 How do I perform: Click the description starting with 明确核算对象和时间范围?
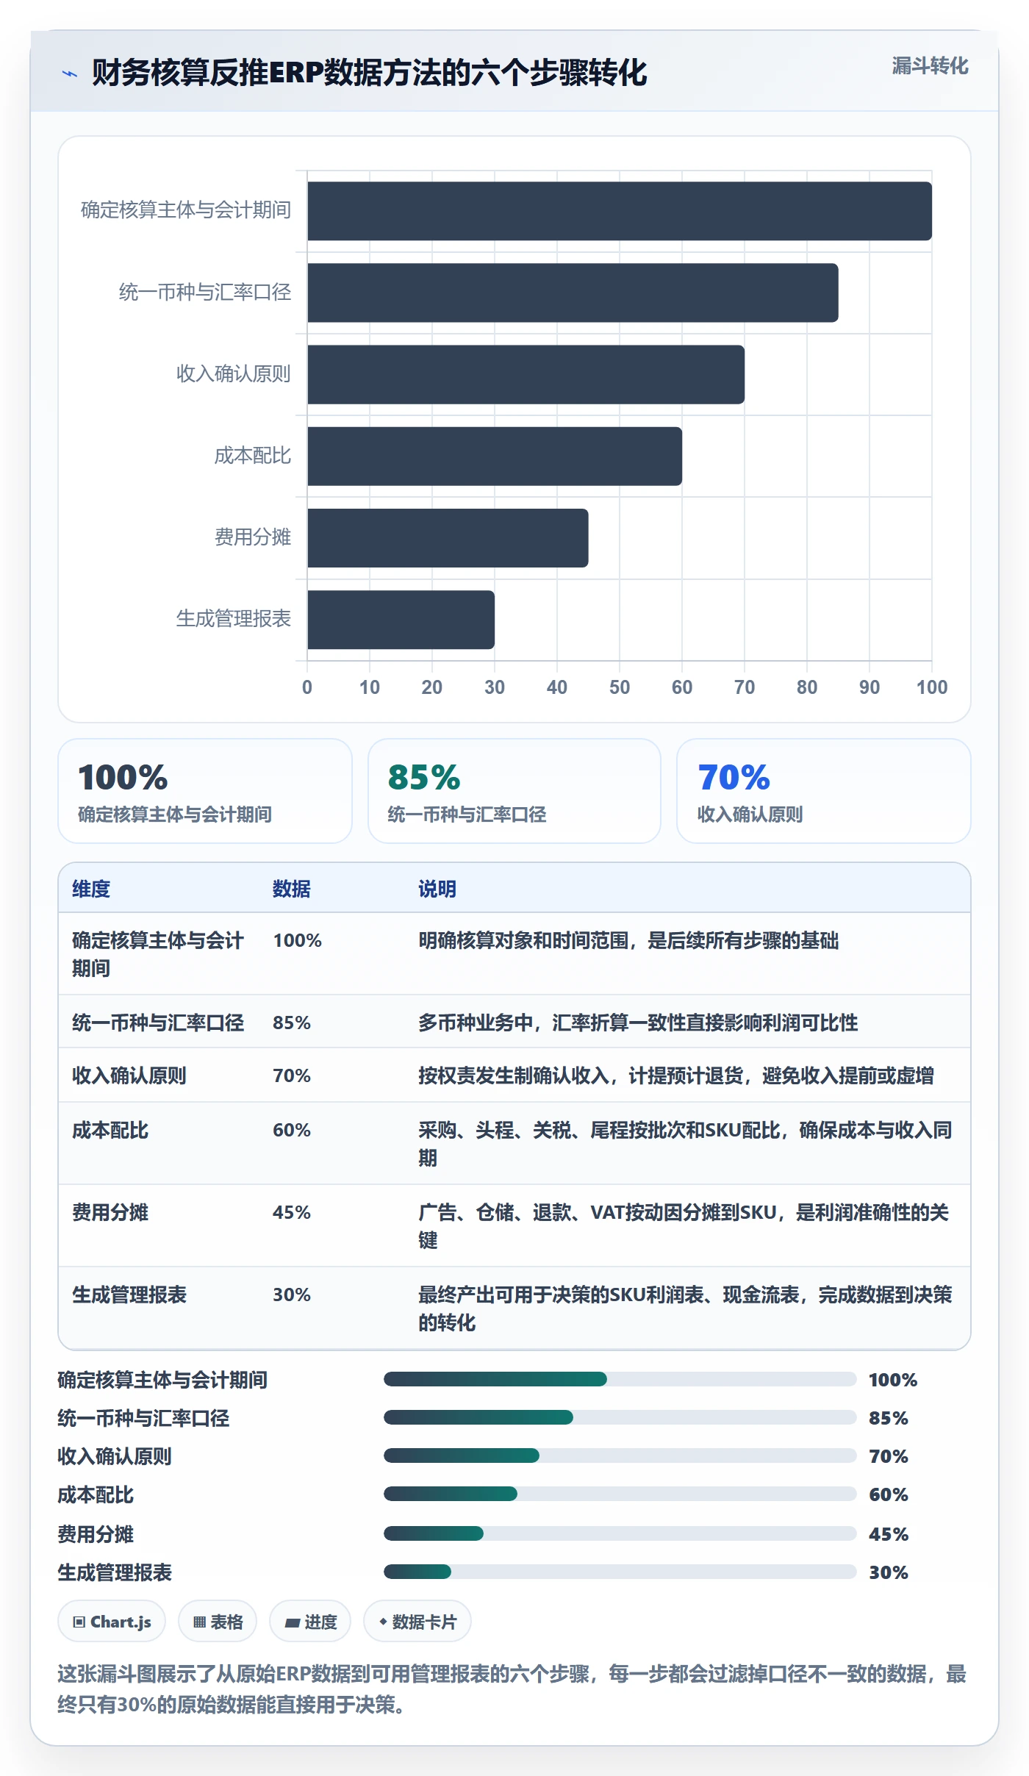tap(628, 940)
